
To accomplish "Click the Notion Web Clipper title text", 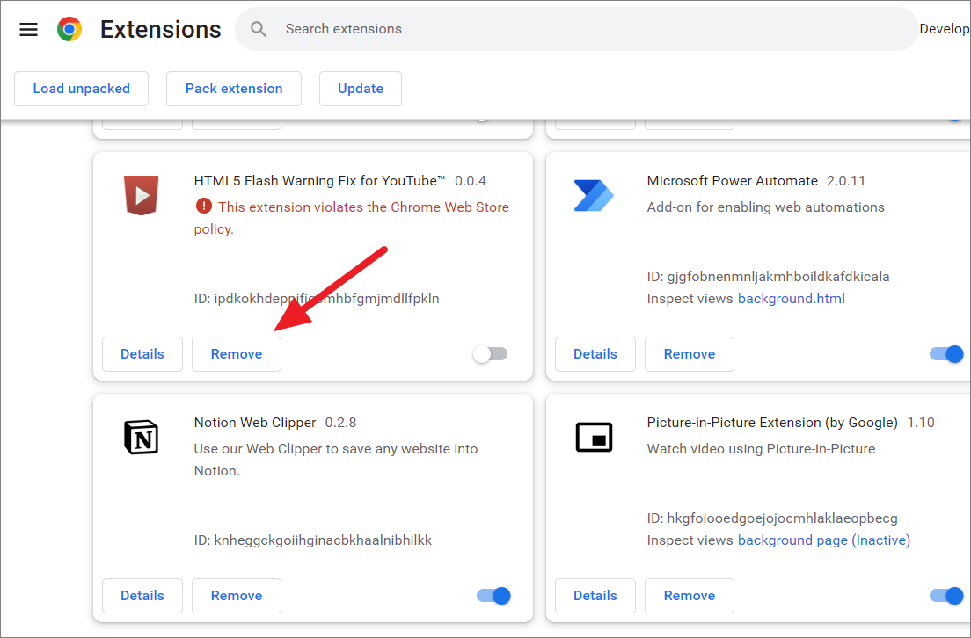I will click(255, 423).
